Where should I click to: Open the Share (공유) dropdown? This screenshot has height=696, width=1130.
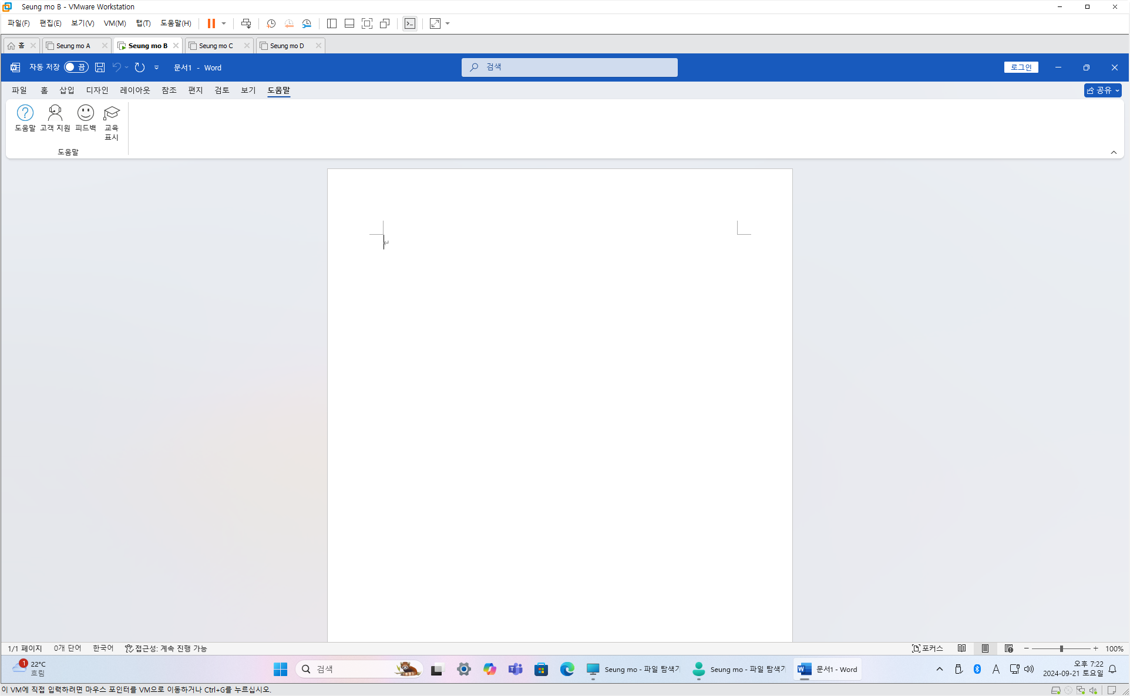coord(1102,90)
